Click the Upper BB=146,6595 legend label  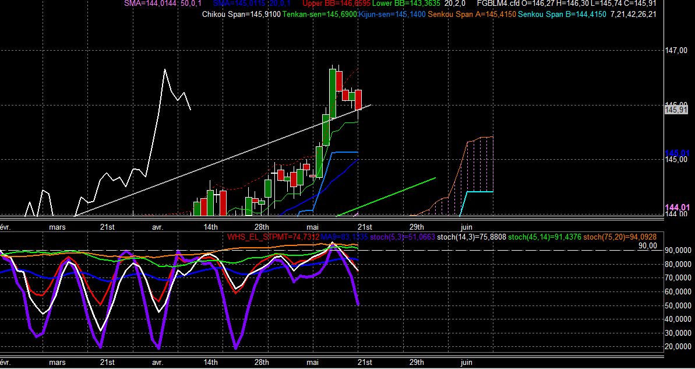(336, 3)
